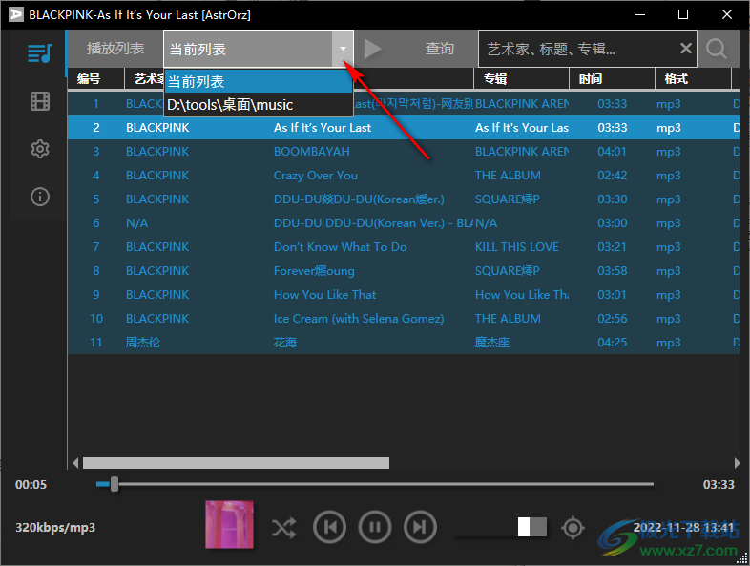Expand the playlist dropdown arrow
750x566 pixels.
(343, 49)
